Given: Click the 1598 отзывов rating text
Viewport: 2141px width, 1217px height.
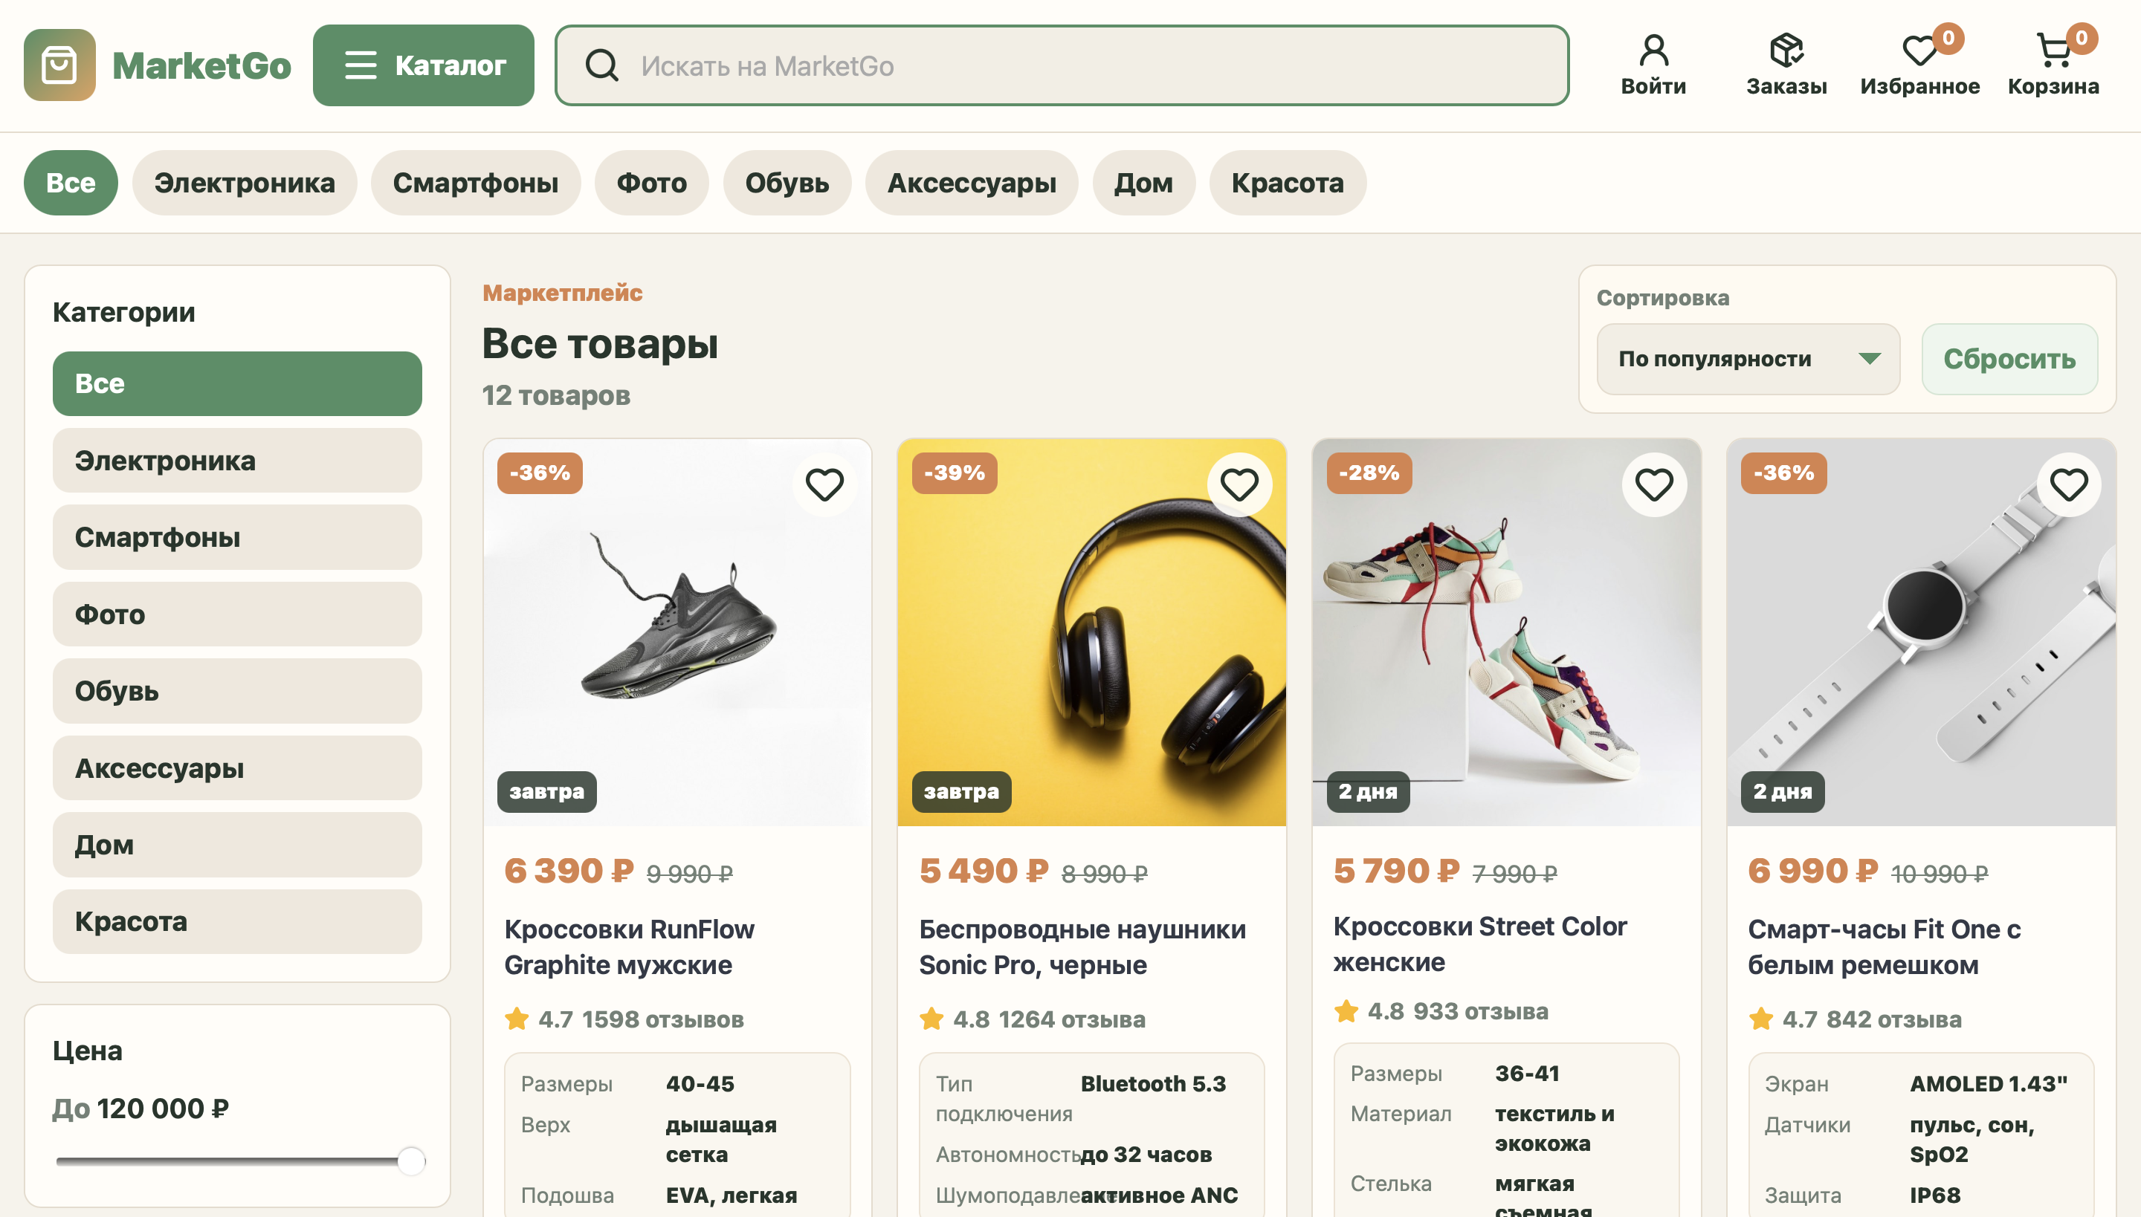Looking at the screenshot, I should [662, 1019].
